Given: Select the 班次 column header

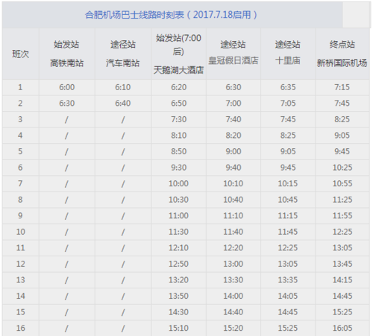Looking at the screenshot, I should pos(21,54).
